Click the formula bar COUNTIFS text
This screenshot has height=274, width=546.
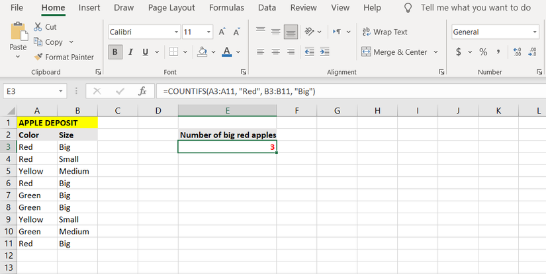click(x=239, y=91)
